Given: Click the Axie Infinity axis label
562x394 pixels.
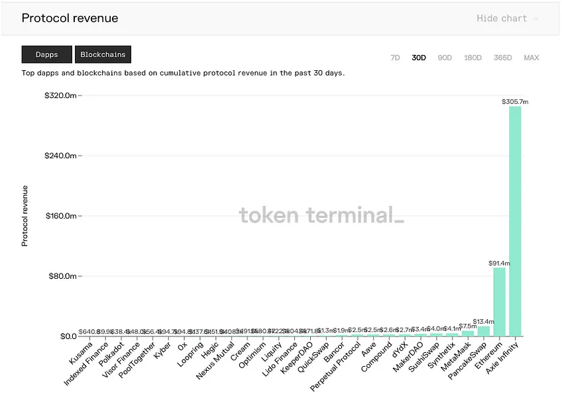Looking at the screenshot, I should point(502,358).
